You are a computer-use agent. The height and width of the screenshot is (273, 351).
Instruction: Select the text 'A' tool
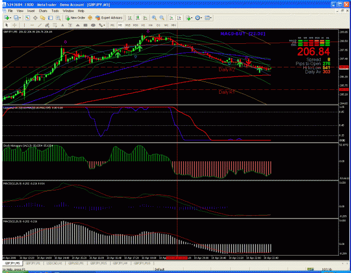(x=62, y=25)
